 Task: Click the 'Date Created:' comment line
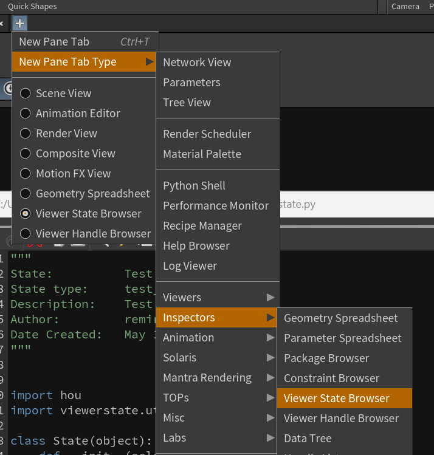57,335
